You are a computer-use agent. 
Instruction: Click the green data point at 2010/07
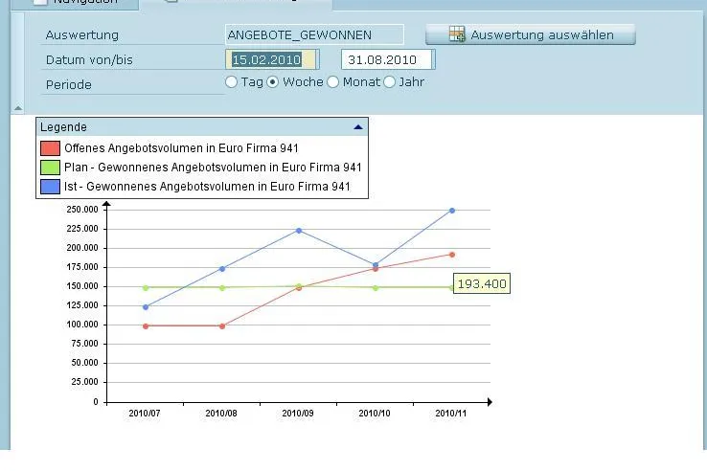click(146, 287)
